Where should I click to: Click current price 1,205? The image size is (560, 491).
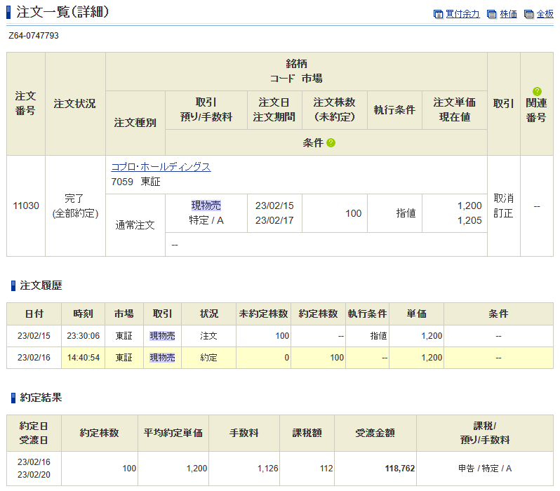coord(469,220)
